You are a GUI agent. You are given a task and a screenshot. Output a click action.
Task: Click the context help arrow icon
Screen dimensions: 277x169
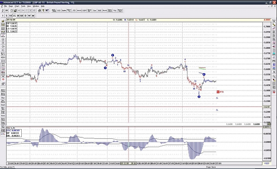coord(47,11)
